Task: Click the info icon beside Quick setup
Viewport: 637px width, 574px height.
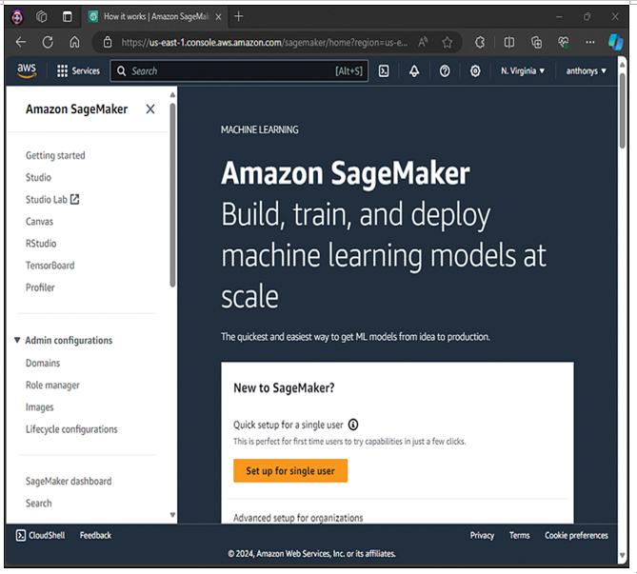Action: click(x=353, y=425)
